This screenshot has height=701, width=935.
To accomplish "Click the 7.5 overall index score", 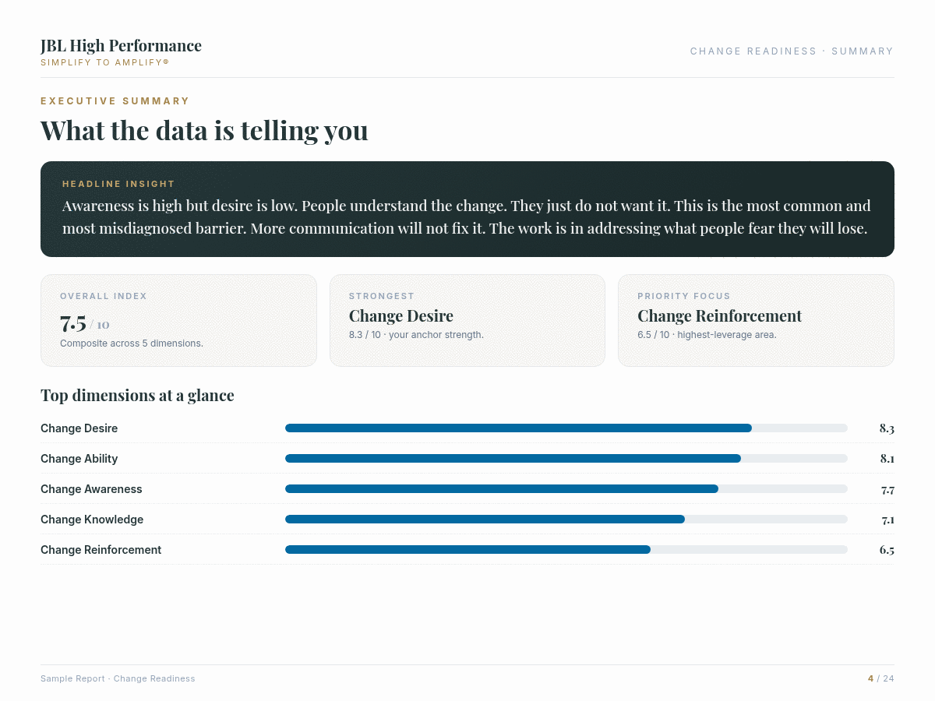I will 73,322.
